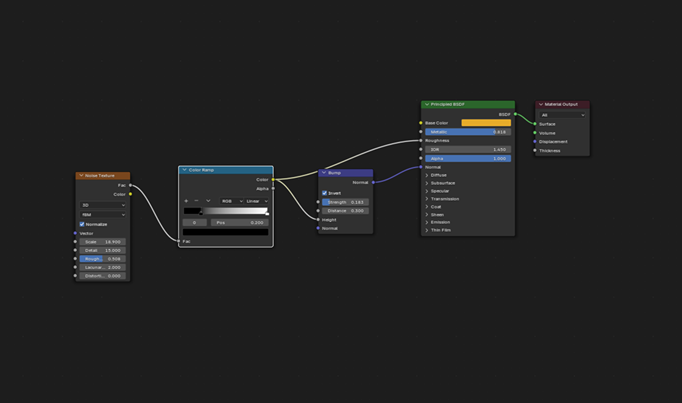
Task: Collapse the Principled BSDF node
Action: 426,104
